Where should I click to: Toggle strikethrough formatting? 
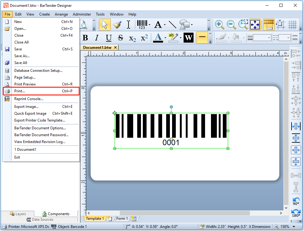pyautogui.click(x=120, y=38)
